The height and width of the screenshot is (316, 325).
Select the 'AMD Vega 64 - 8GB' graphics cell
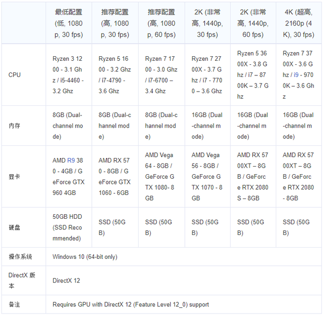[x=161, y=177]
